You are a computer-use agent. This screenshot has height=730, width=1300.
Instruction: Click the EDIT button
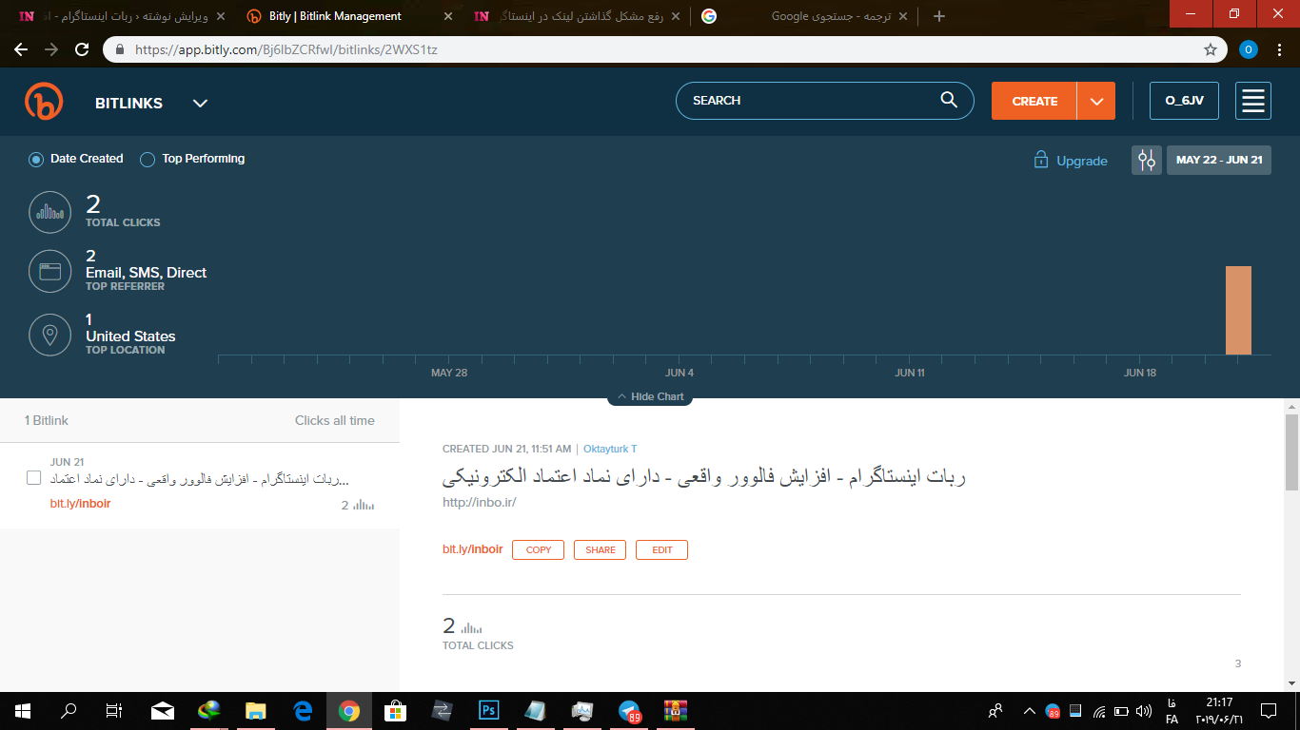661,549
